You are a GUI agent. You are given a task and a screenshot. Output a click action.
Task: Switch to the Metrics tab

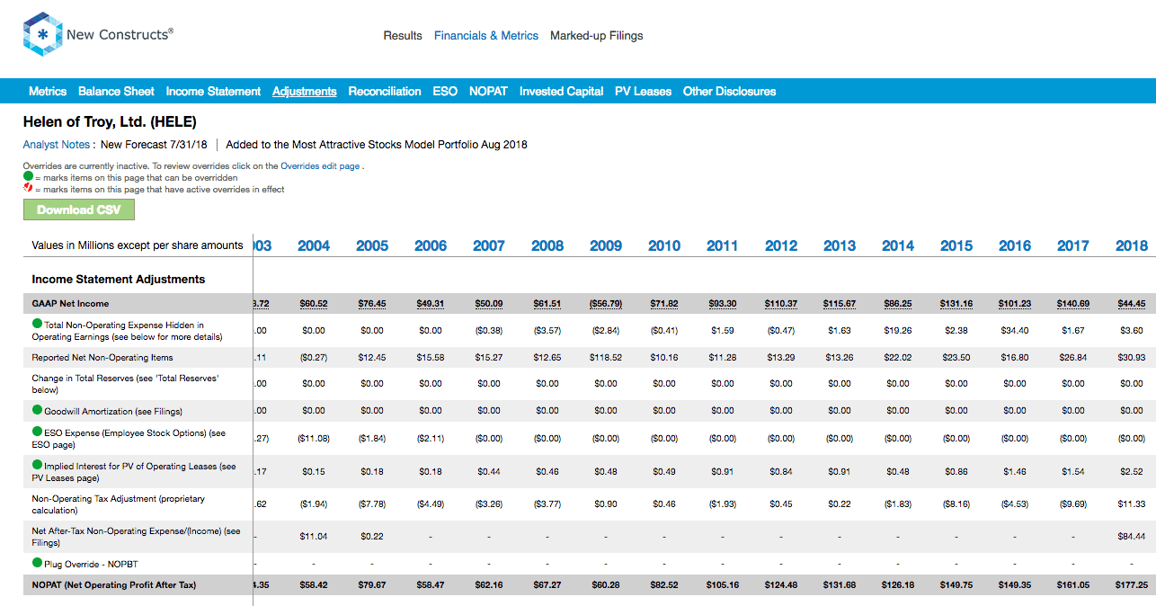coord(48,91)
